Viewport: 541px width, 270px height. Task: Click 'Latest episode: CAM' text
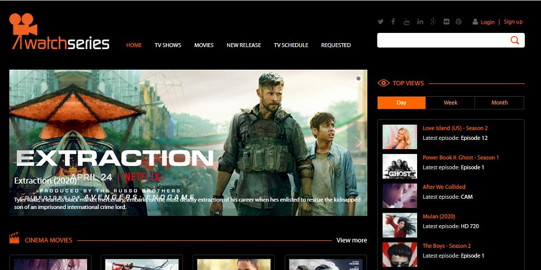click(x=447, y=197)
